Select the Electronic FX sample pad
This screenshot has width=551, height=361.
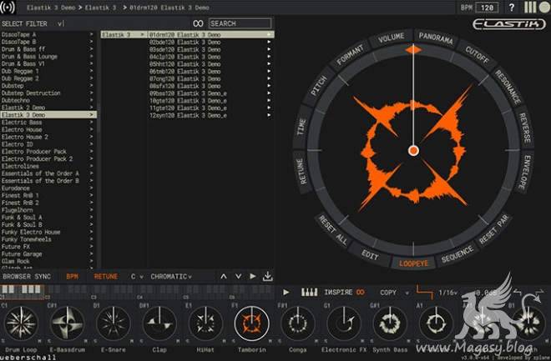[344, 323]
